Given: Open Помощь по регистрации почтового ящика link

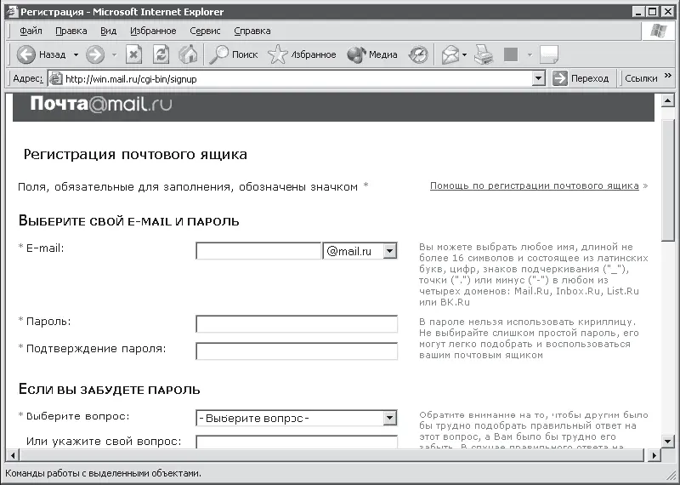Looking at the screenshot, I should (x=535, y=185).
